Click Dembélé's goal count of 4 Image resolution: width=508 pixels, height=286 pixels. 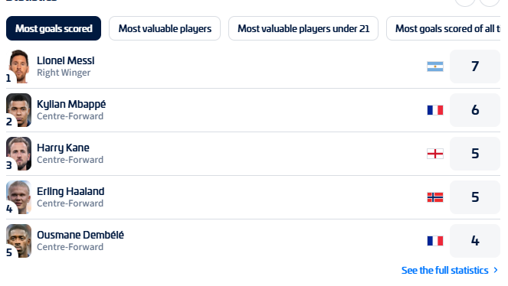point(475,241)
